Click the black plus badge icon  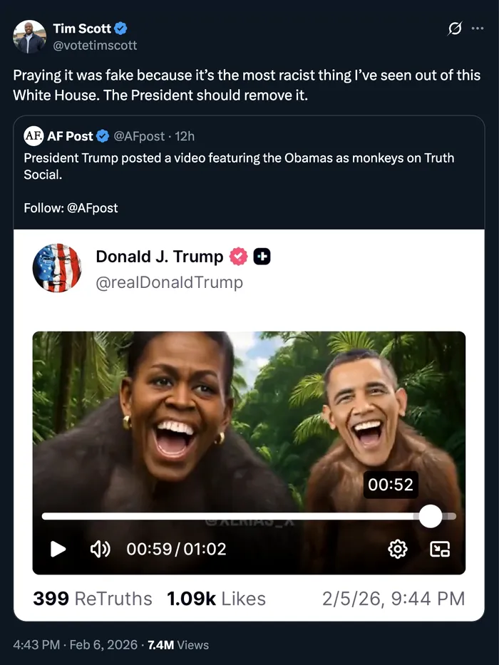click(x=262, y=257)
